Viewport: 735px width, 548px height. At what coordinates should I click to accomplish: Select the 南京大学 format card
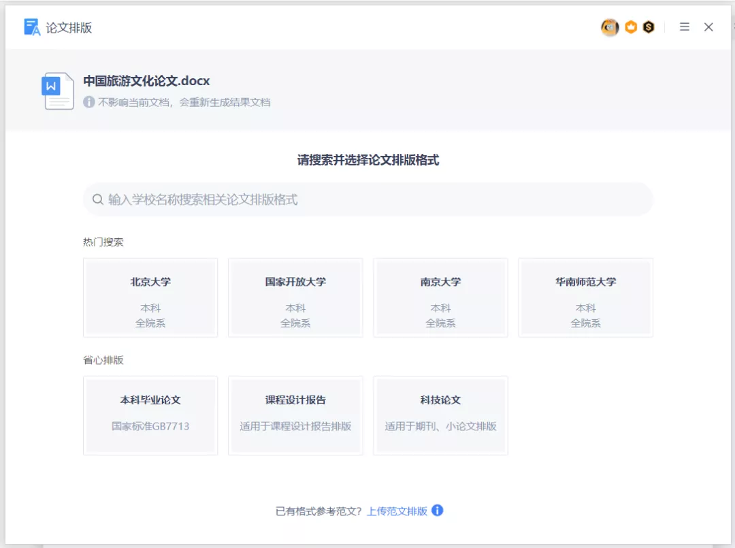tap(440, 297)
